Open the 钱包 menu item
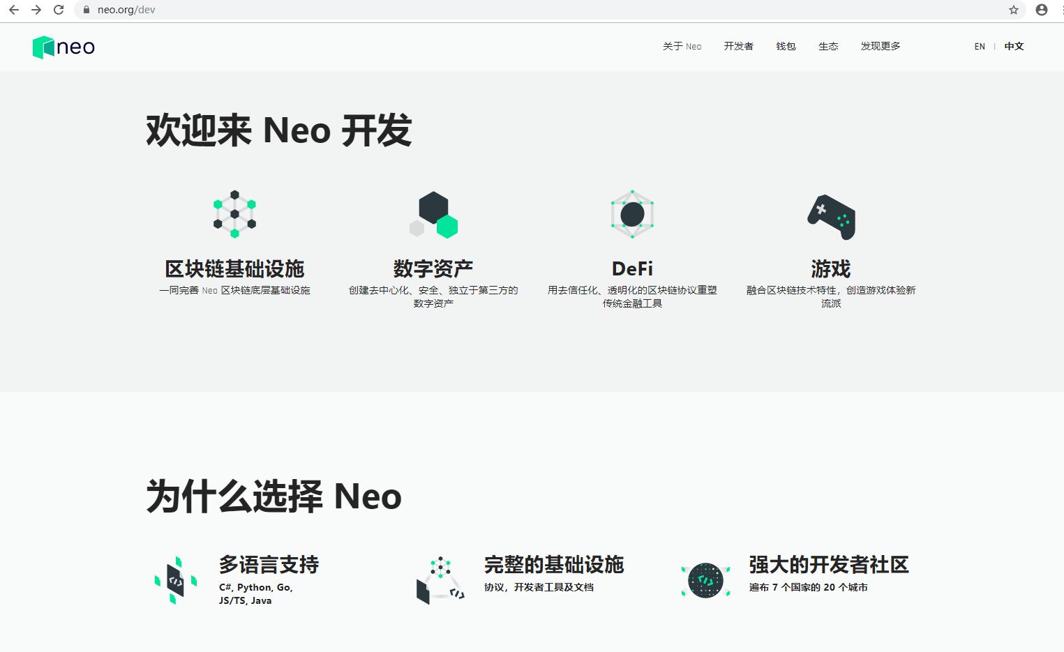This screenshot has height=652, width=1064. pos(786,46)
